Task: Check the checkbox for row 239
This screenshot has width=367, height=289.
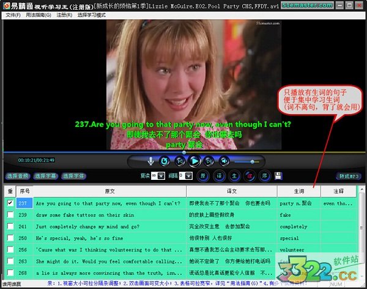Action: tap(10, 215)
